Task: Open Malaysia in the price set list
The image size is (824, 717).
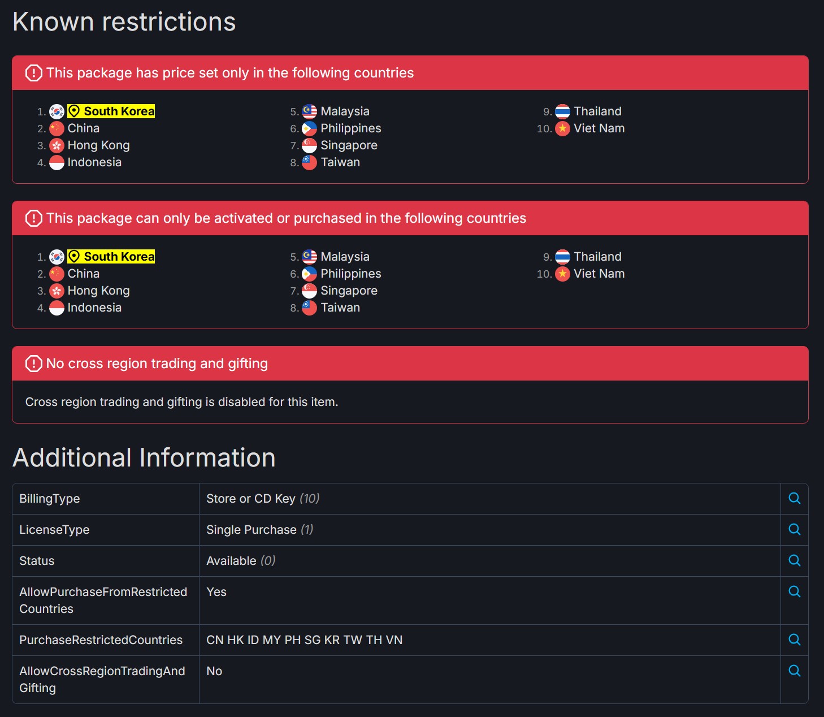Action: [x=345, y=111]
